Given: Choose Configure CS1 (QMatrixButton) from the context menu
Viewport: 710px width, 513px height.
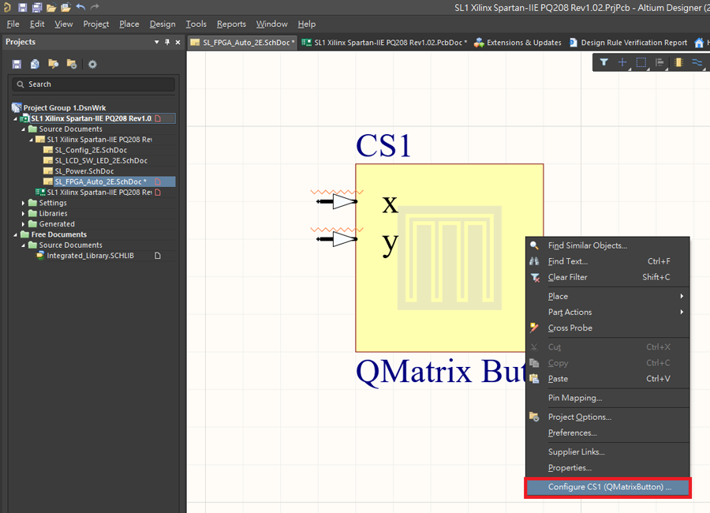Looking at the screenshot, I should click(x=608, y=487).
